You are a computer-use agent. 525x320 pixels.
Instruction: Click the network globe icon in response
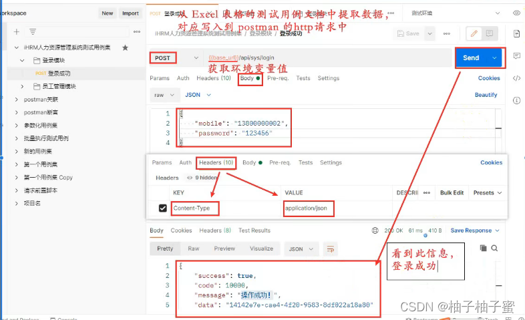point(375,230)
